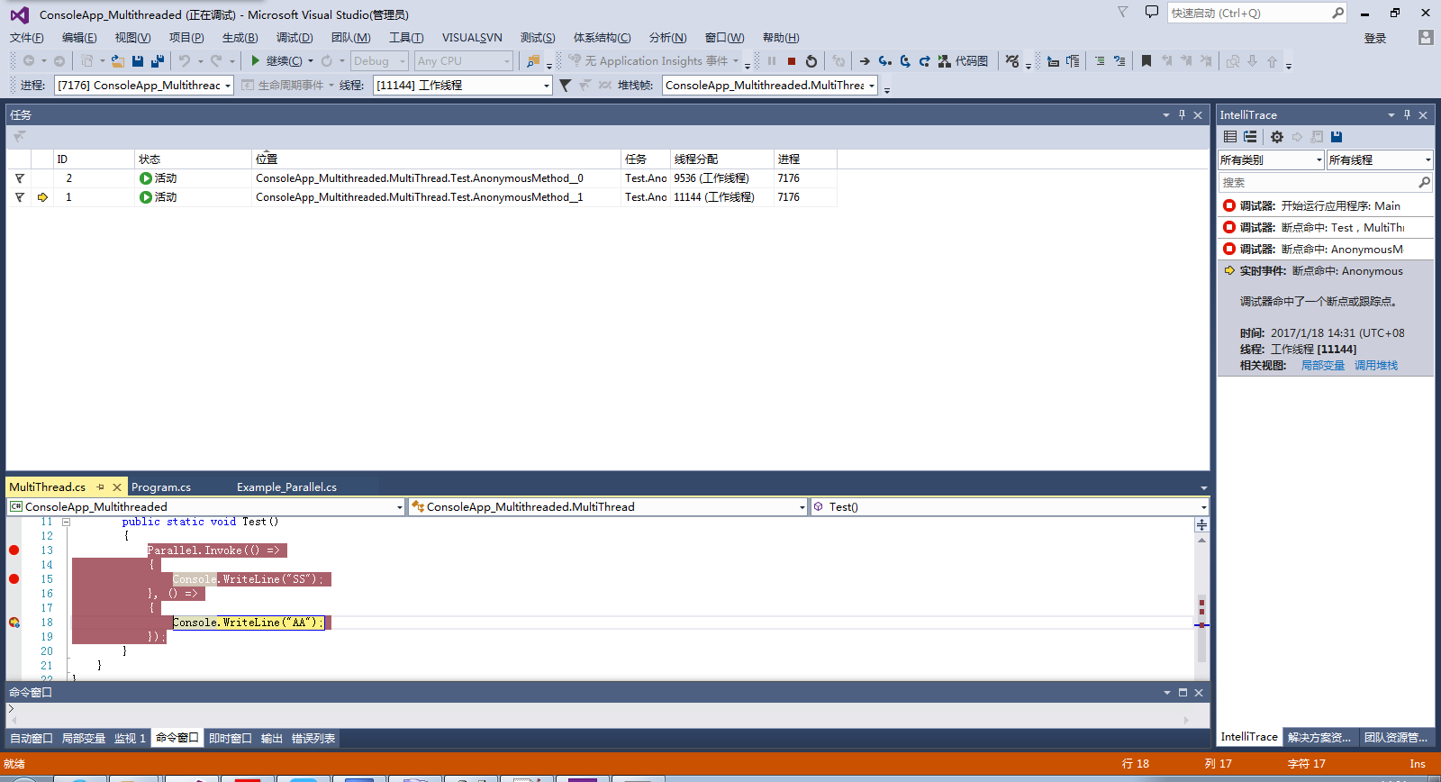Pin the Tasks (任务) panel
The width and height of the screenshot is (1441, 782).
(1182, 114)
